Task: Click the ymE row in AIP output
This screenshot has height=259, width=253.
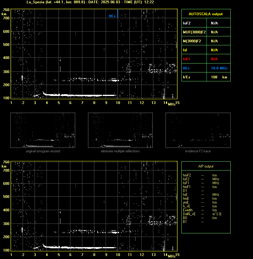Action: (x=200, y=202)
